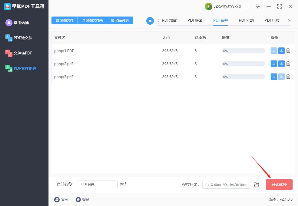Toggle fullscreen window icon
The image size is (298, 206).
(279, 6)
